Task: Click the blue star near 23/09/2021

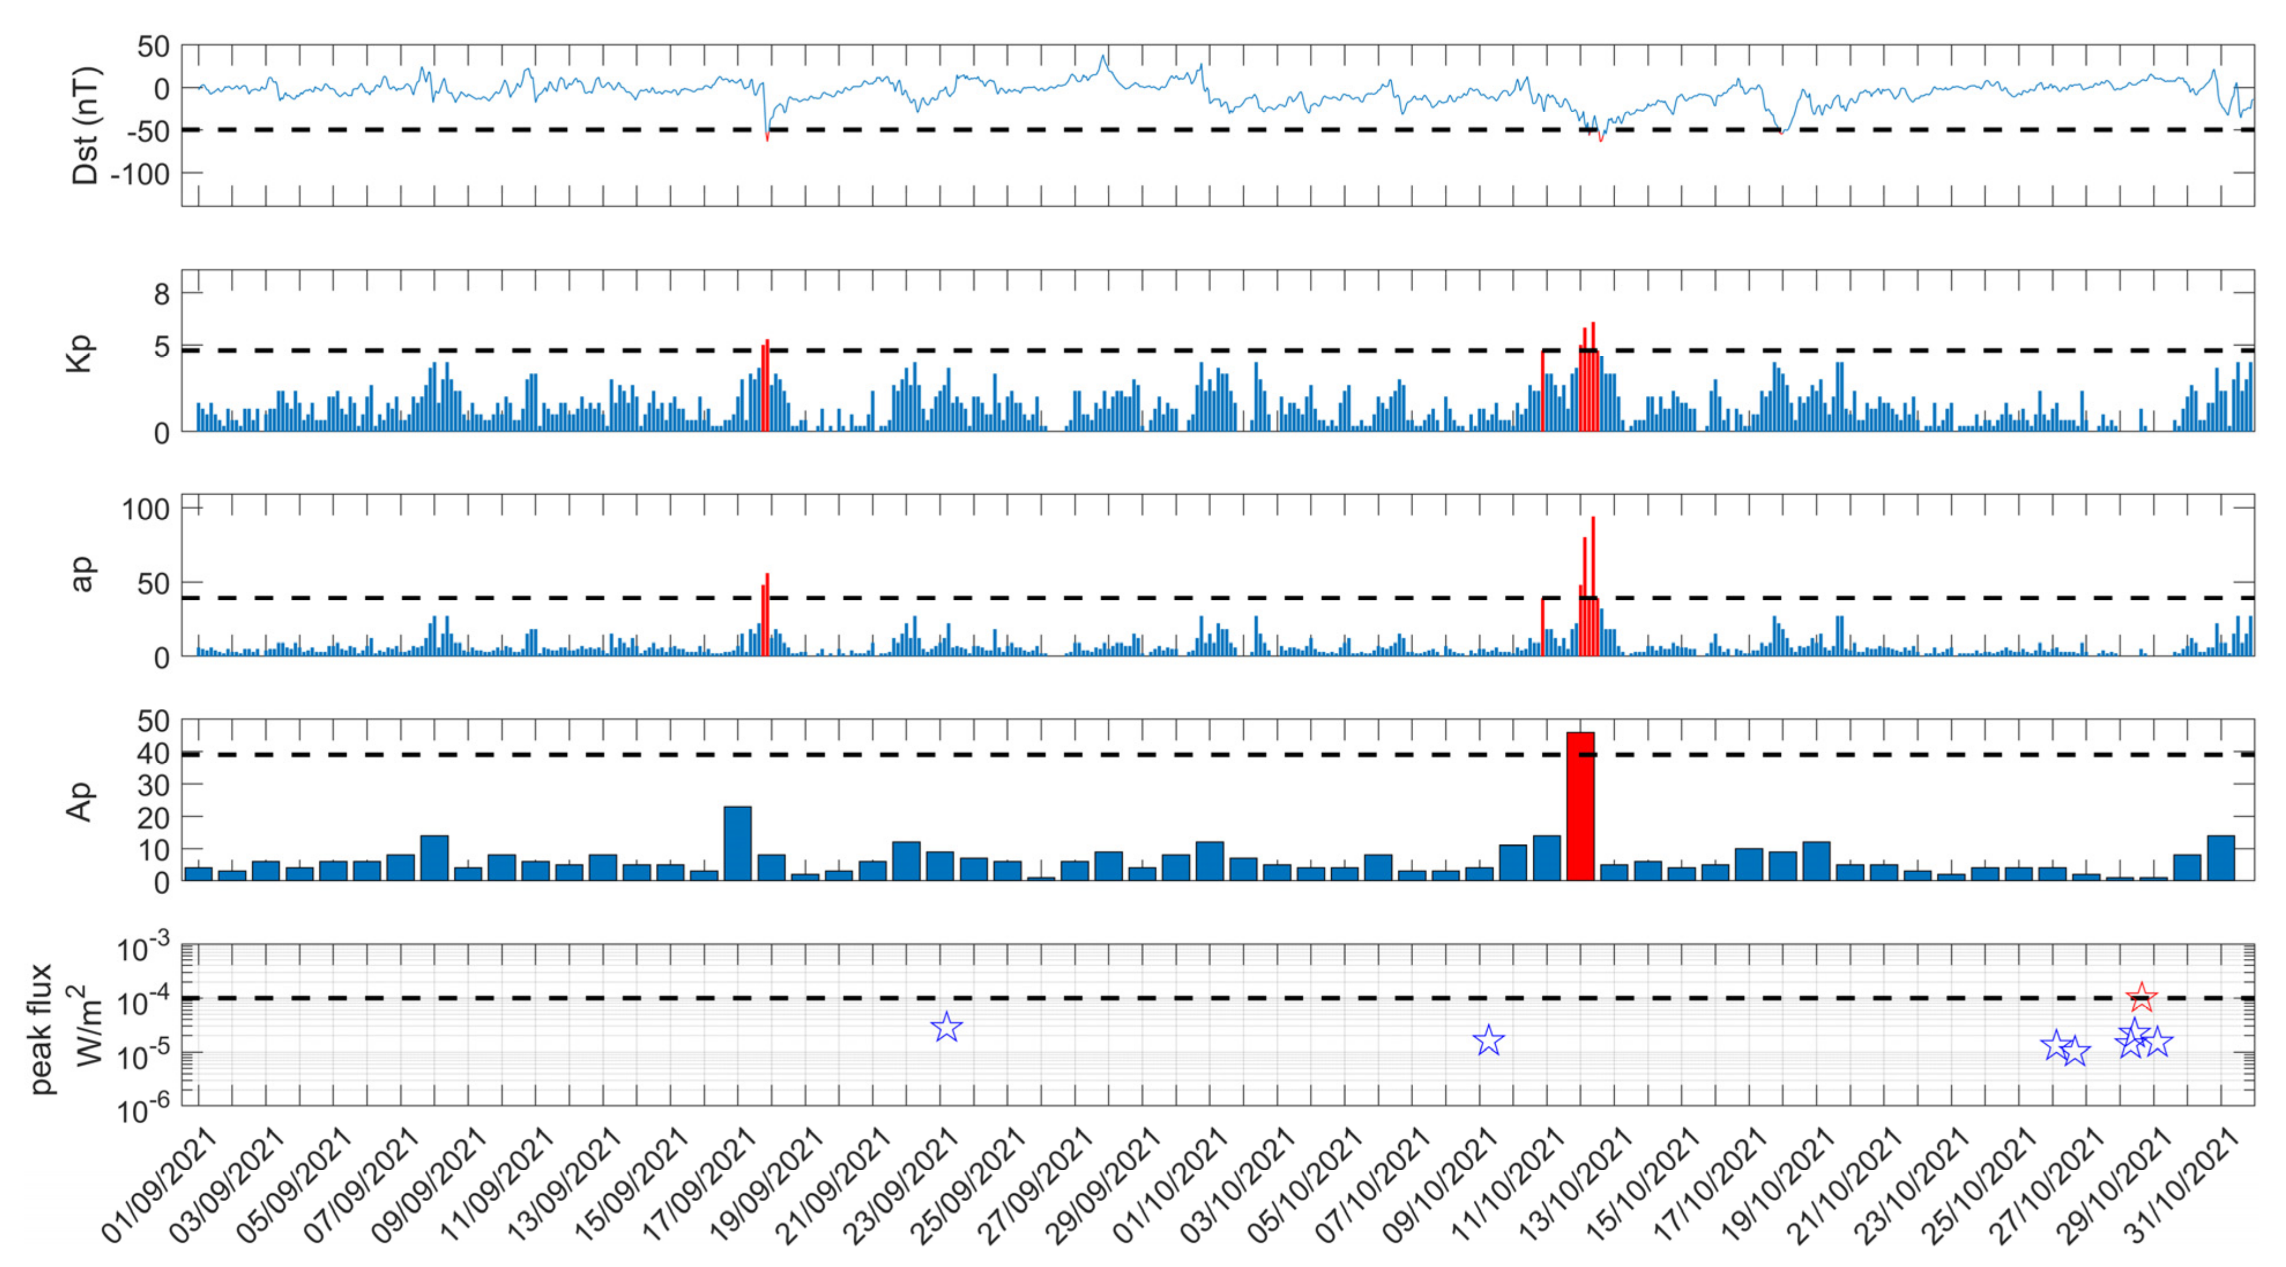Action: tap(947, 1027)
